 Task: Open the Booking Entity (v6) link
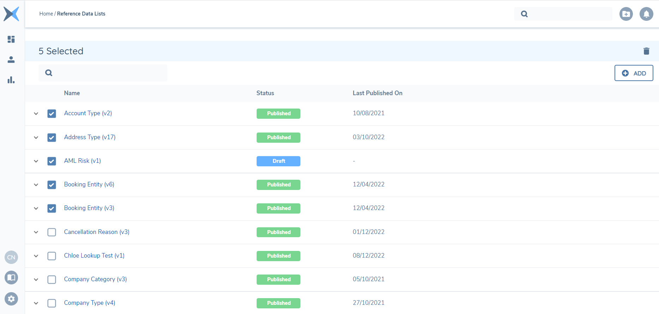tap(89, 184)
